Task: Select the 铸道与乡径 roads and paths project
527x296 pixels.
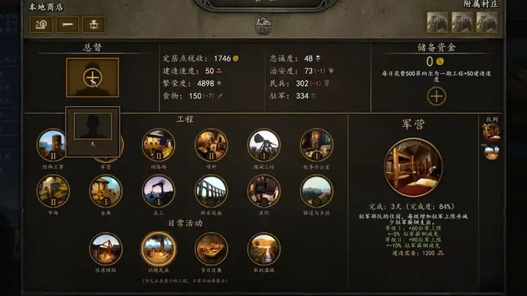Action: 317,191
